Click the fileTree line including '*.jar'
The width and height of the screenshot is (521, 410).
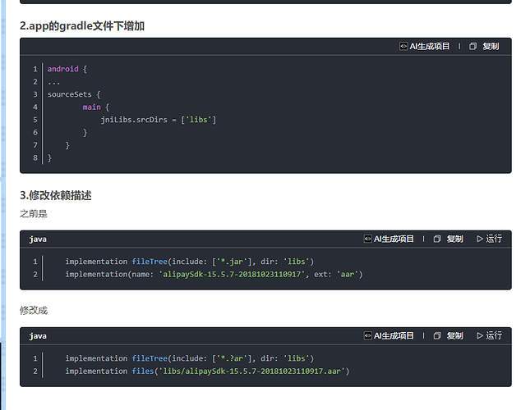coord(189,262)
